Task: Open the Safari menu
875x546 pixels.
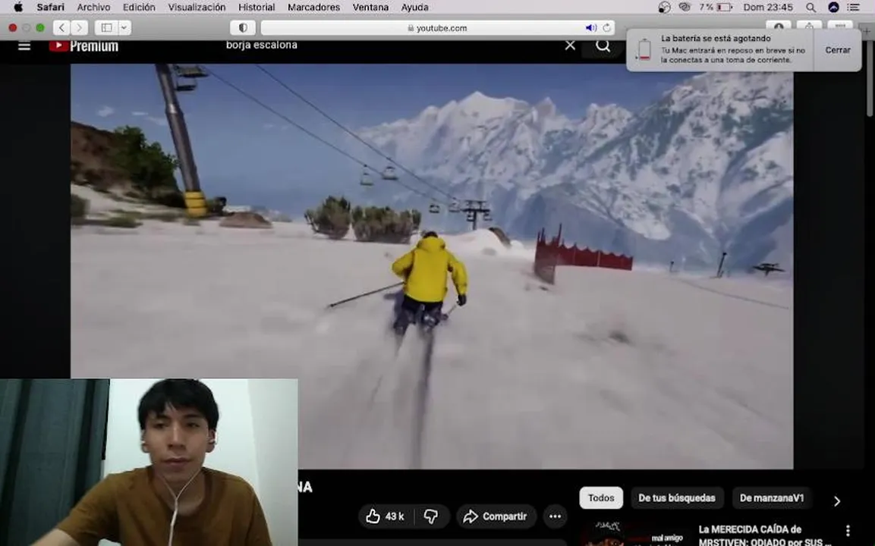Action: [50, 8]
